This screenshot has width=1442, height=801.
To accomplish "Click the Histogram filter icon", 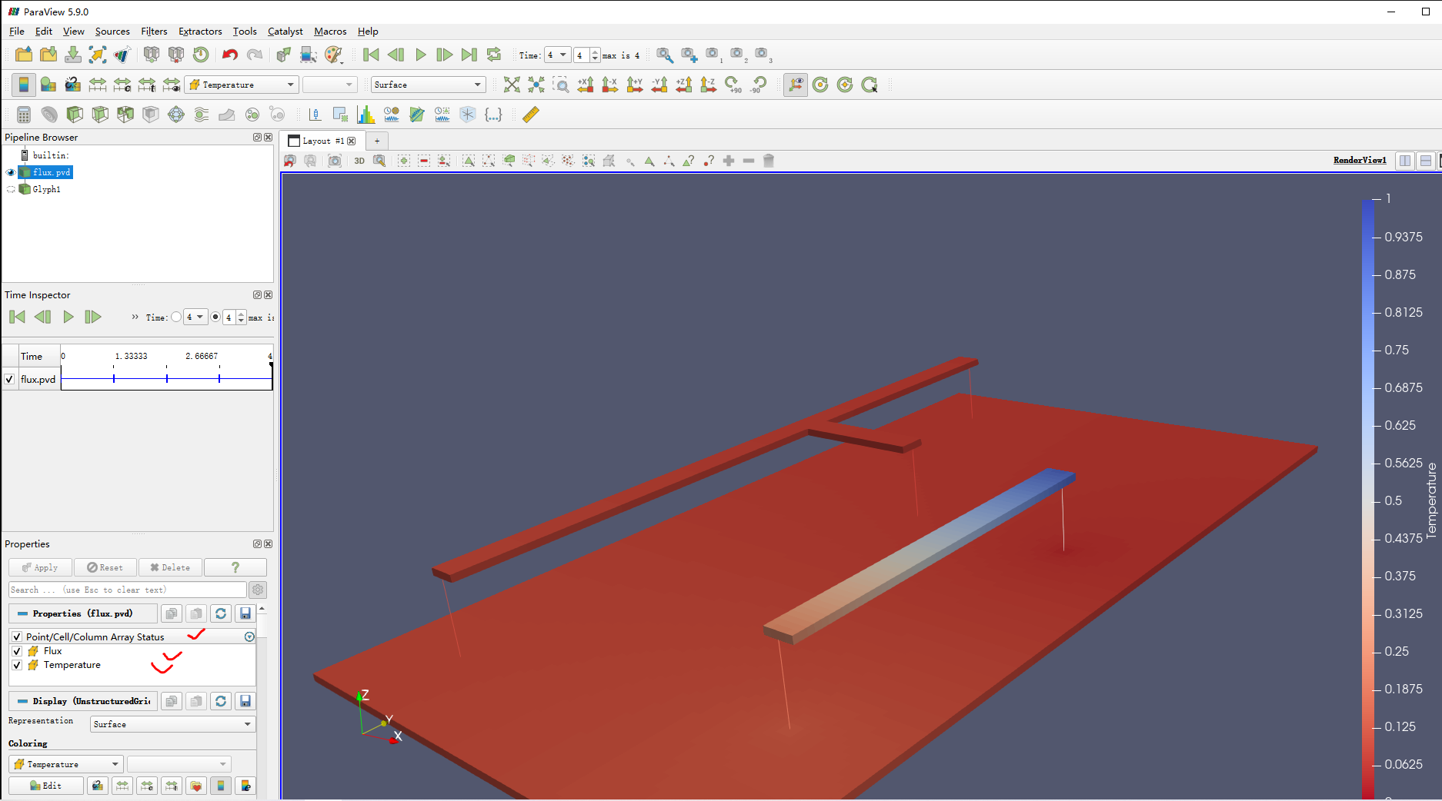I will coord(366,115).
